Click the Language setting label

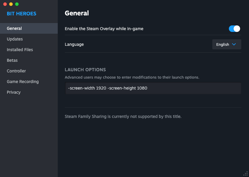(x=74, y=44)
